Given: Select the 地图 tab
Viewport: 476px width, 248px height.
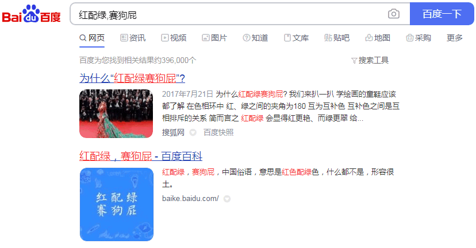Looking at the screenshot, I should click(378, 38).
